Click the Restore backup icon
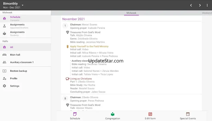Viewport: 212px width, 121px height. (x=4, y=71)
